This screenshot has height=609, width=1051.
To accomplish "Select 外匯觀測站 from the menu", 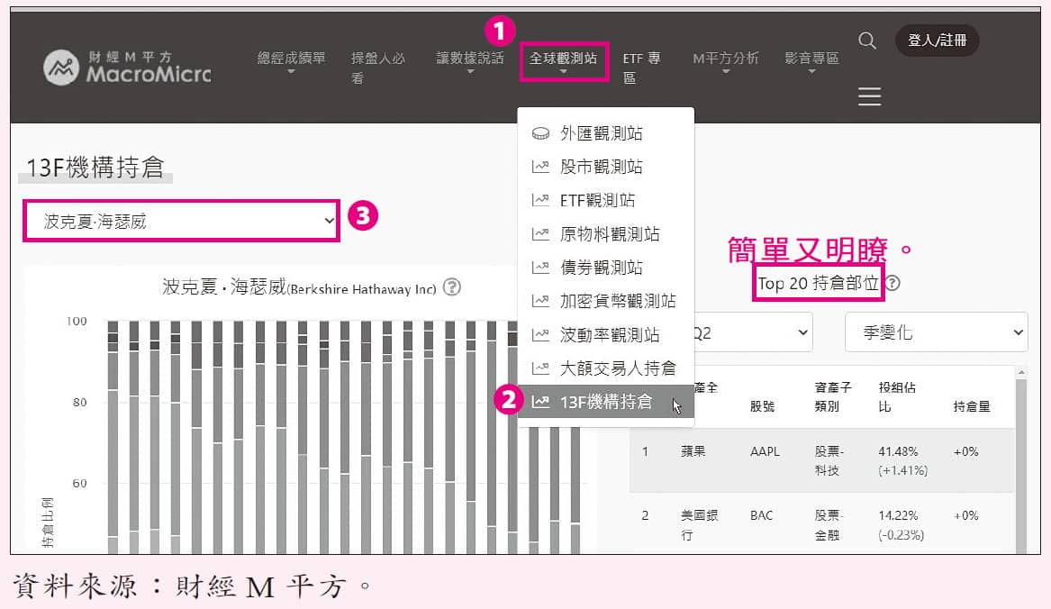I will coord(606,133).
